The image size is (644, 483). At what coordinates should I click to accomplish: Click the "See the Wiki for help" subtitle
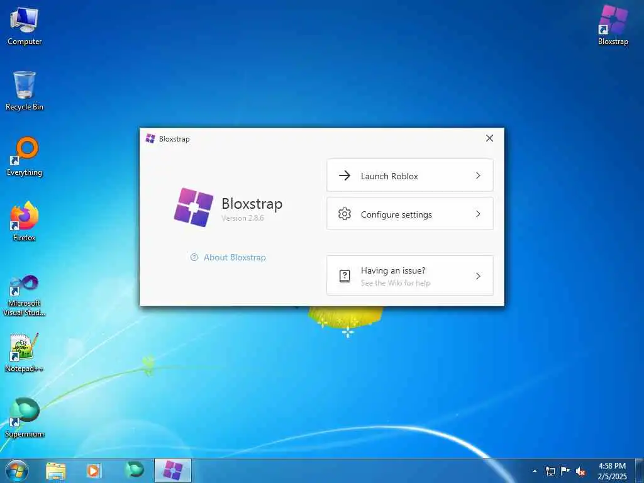[396, 283]
